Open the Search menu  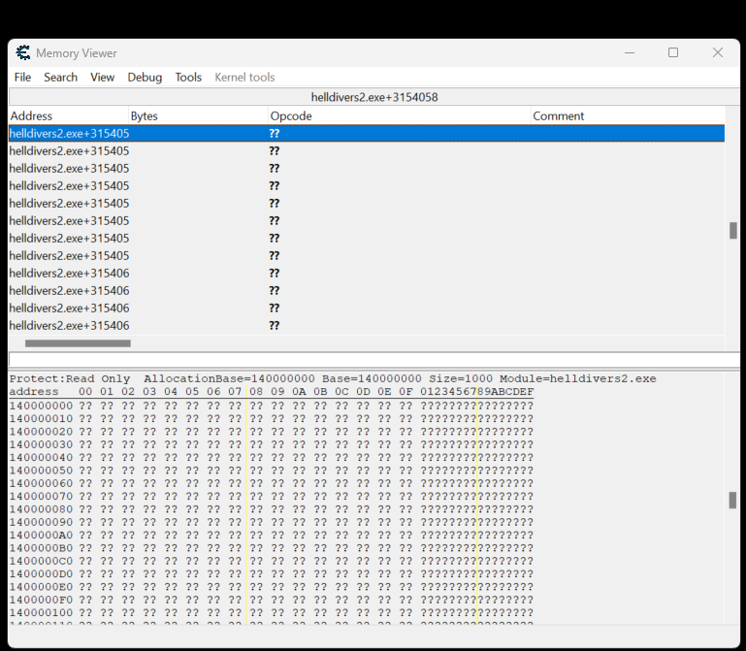coord(60,77)
